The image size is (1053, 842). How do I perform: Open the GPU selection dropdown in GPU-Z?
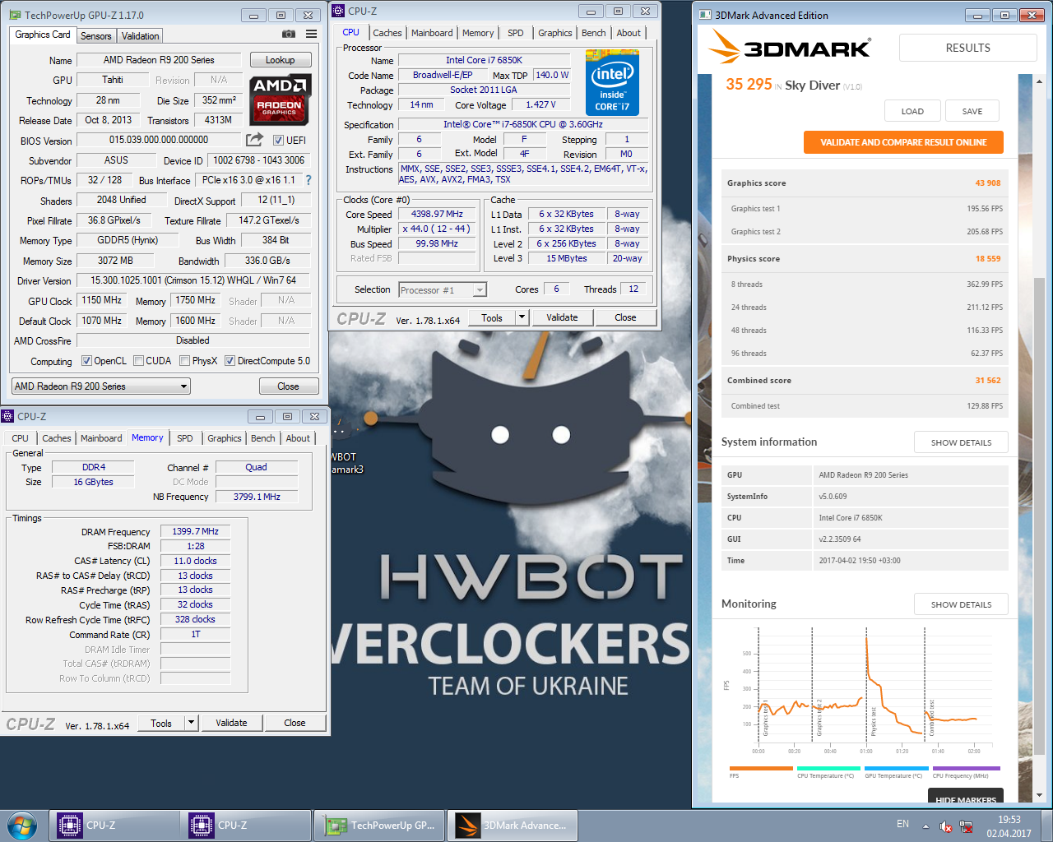tap(100, 386)
